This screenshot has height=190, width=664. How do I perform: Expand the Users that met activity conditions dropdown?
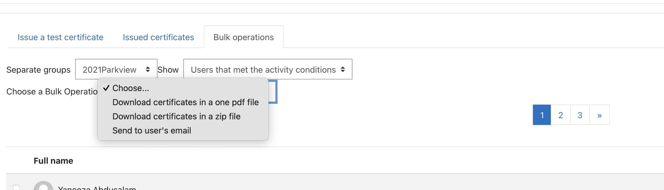(268, 69)
